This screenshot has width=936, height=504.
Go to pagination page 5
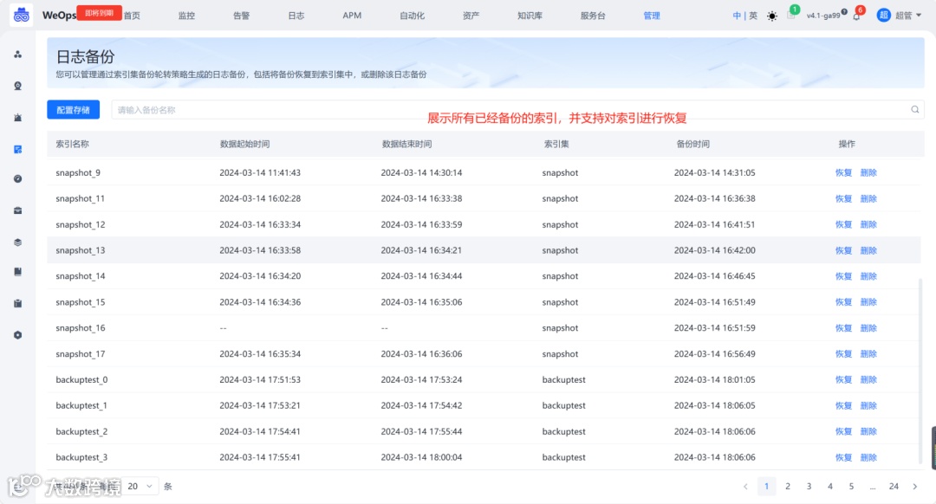[851, 486]
